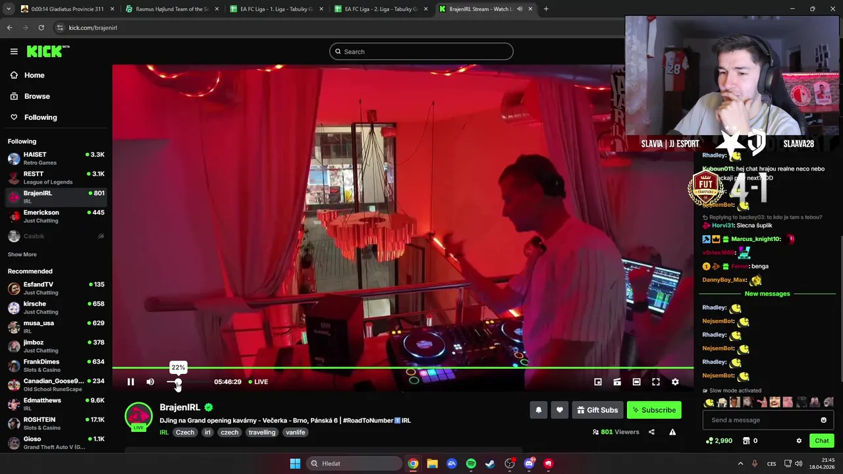Open kirsche recommended channel

[56, 307]
